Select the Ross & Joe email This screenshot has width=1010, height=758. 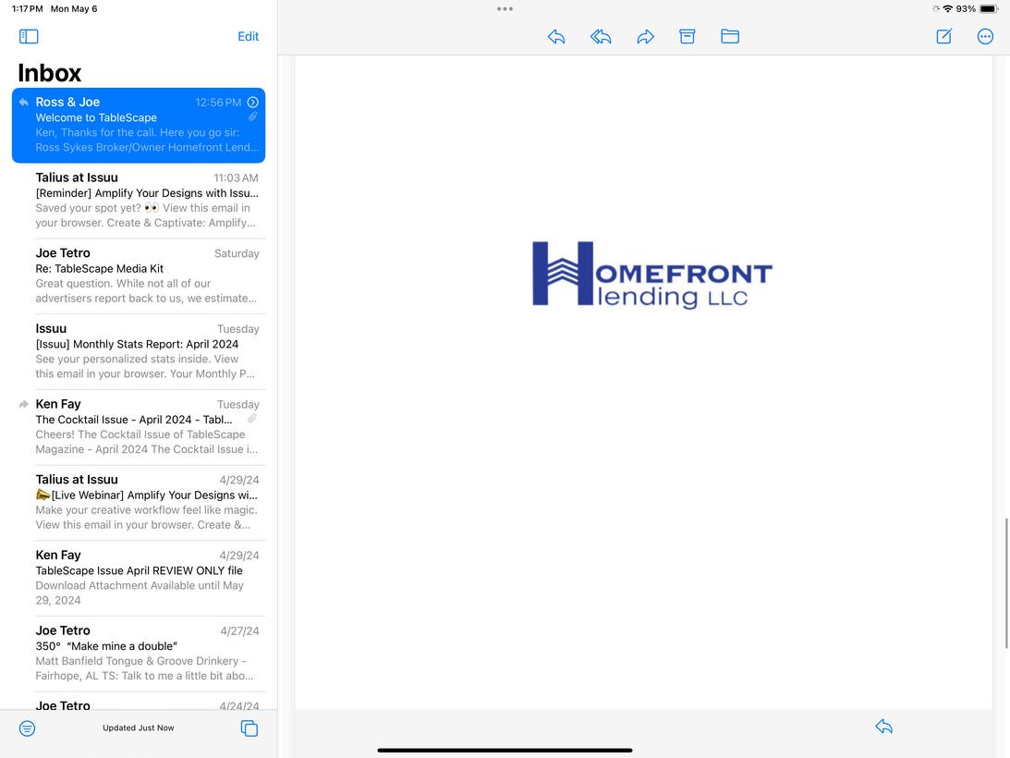(x=139, y=125)
